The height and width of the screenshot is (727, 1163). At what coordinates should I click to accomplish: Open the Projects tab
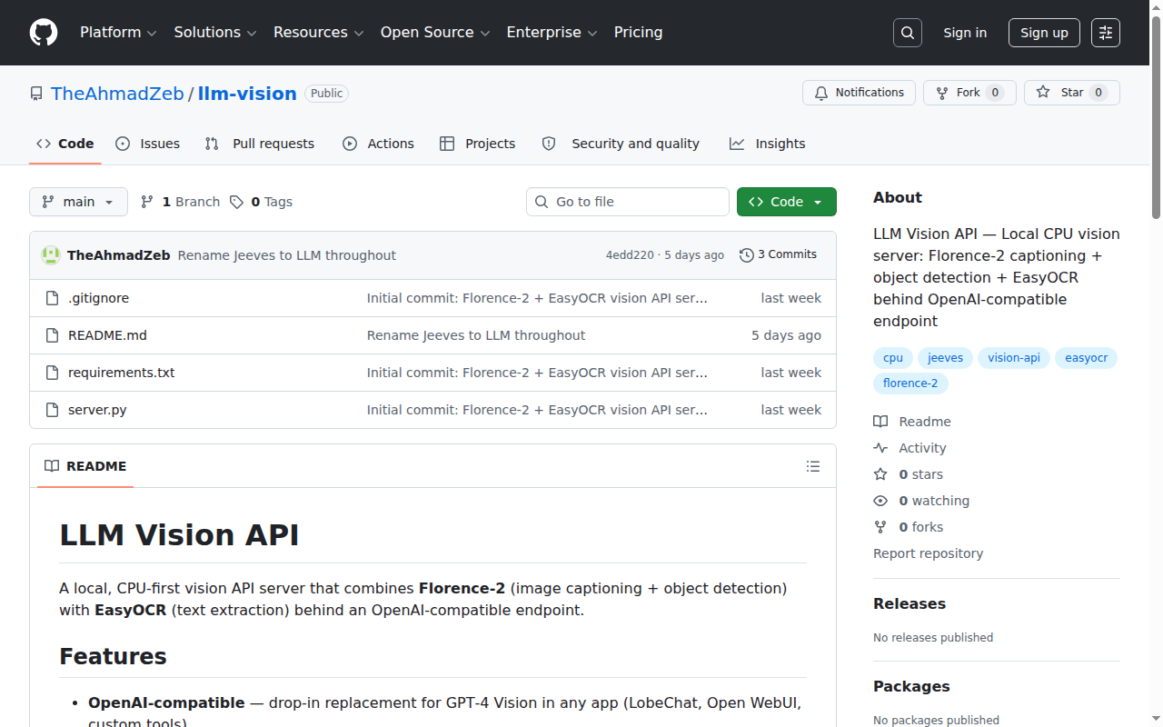coord(477,144)
